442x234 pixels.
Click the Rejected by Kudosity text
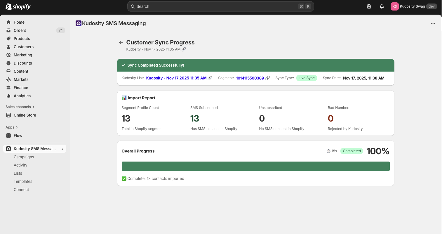point(345,129)
